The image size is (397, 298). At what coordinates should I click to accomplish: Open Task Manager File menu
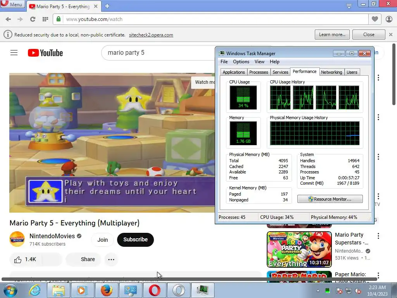224,62
